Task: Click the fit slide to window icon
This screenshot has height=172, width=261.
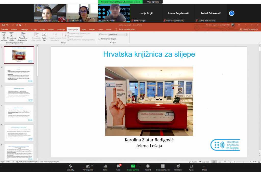Action: [x=259, y=162]
